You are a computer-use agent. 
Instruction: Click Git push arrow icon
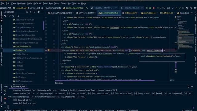180,8
